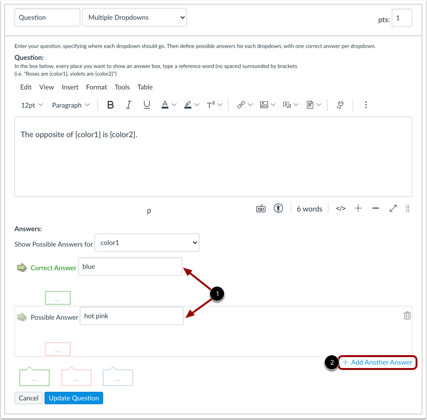
Task: Run the Accessibility Checker
Action: [x=278, y=208]
